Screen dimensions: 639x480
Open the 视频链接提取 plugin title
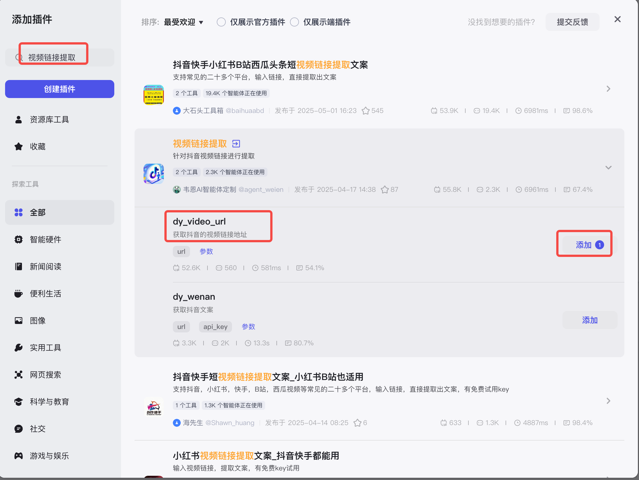(x=200, y=144)
